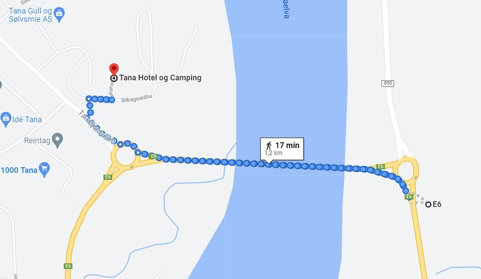Click the green E6 badge near east roundabout
Screen dimensions: 481x279
coord(380,166)
